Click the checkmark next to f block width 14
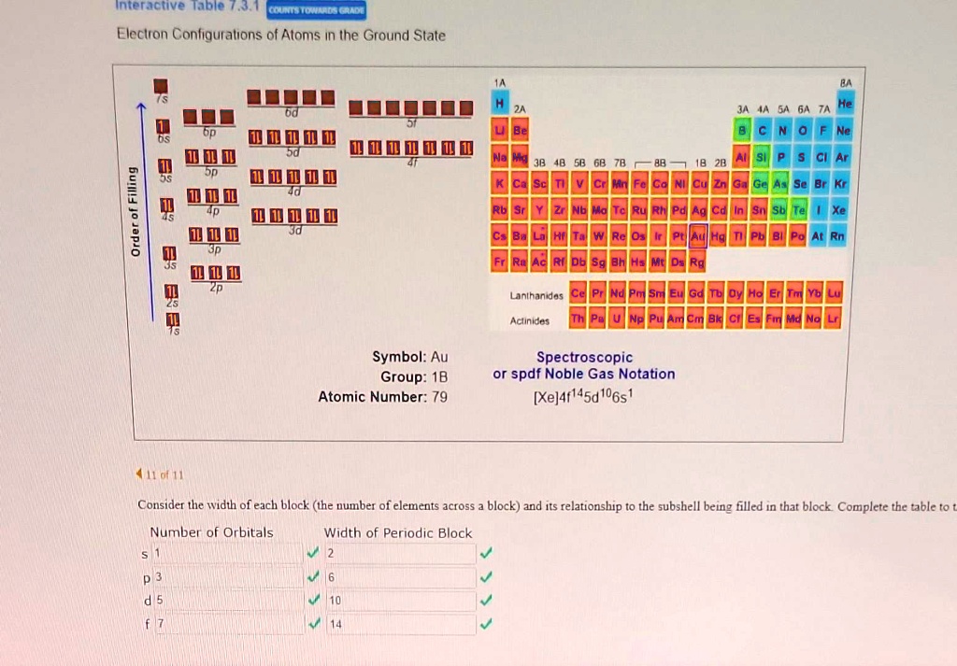 click(x=485, y=624)
